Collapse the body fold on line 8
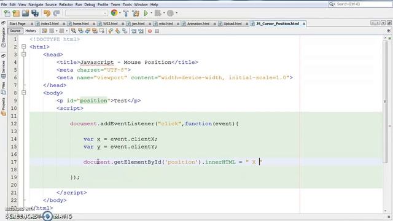Viewport: 393px width, 221px height. 23,93
